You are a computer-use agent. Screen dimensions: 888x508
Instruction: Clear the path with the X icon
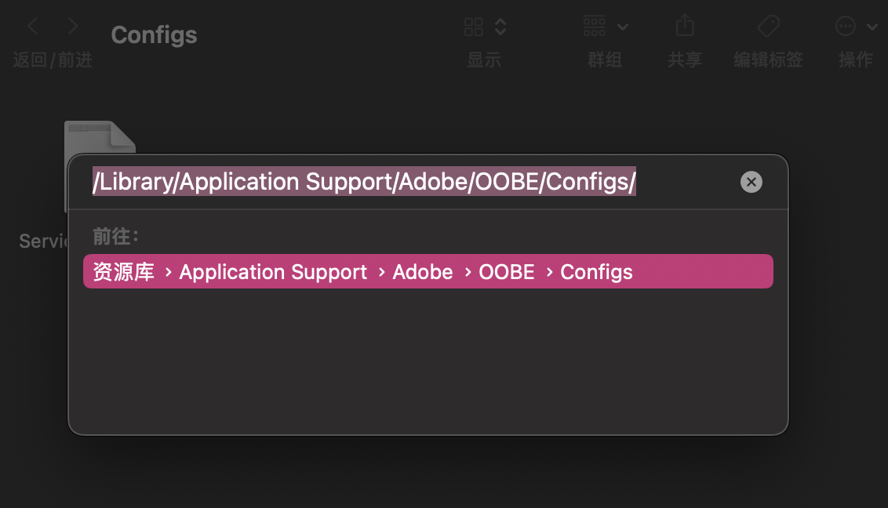[x=751, y=182]
